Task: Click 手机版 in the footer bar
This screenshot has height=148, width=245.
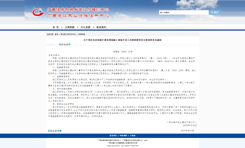Action: pyautogui.click(x=133, y=136)
